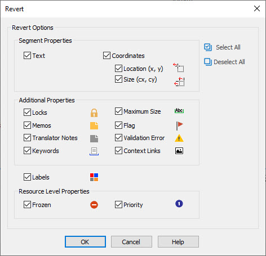Image resolution: width=266 pixels, height=256 pixels.
Task: Click the yellow Validation Error warning icon
Action: (x=179, y=138)
